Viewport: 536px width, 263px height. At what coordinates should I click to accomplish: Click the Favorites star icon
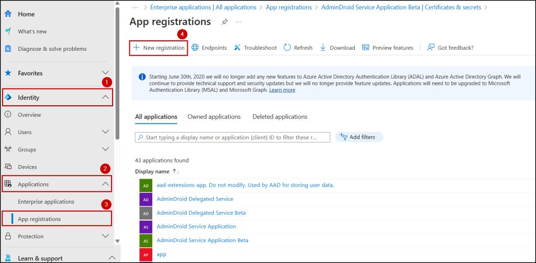point(8,73)
